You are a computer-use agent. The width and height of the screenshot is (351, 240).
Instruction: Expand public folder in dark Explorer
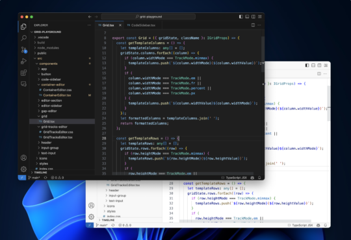(x=62, y=53)
